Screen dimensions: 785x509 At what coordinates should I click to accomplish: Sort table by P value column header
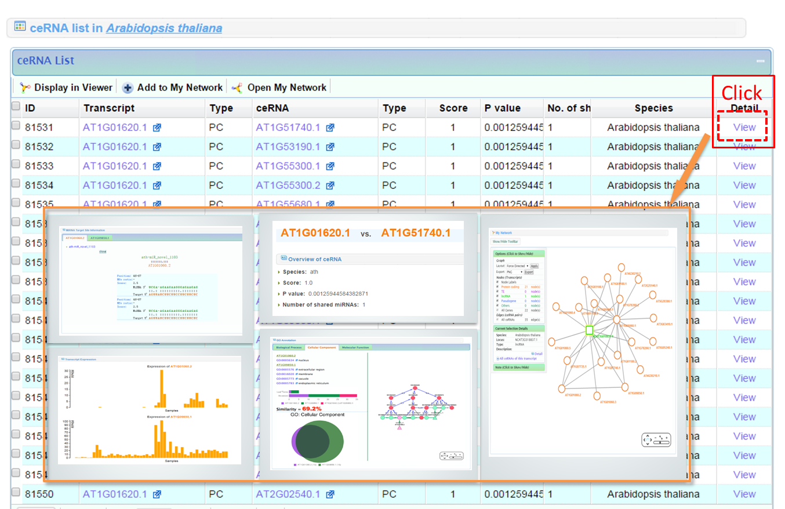click(x=502, y=108)
